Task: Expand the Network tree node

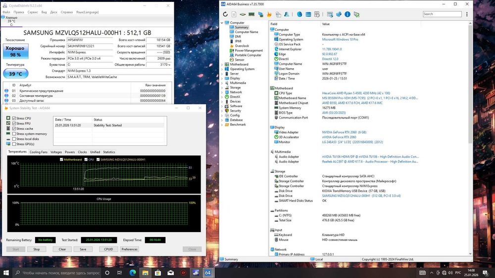Action: click(222, 92)
